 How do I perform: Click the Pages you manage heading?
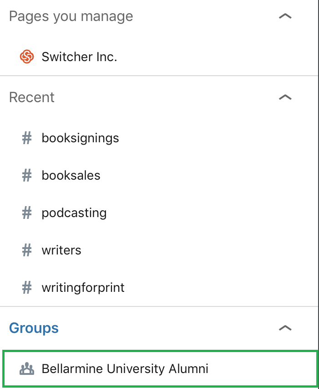tap(71, 16)
